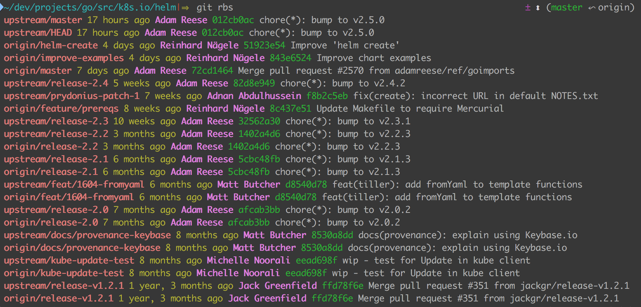Select the upstream/HEAD ref name
This screenshot has height=307, width=641.
38,33
